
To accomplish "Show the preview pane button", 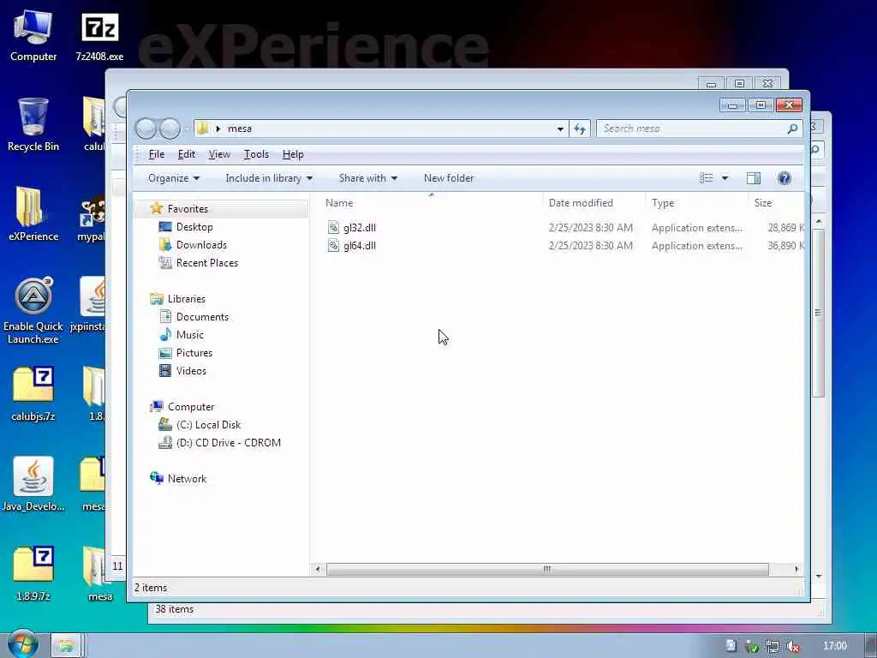I will [754, 178].
